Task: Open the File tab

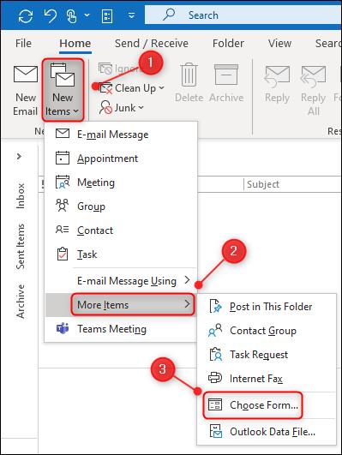Action: click(x=23, y=44)
